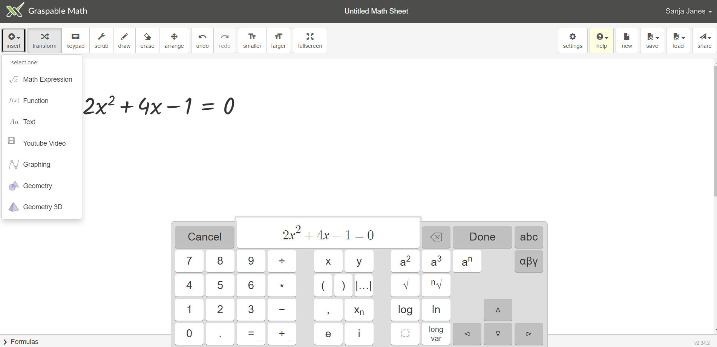
Task: Toggle the transform mode
Action: pos(44,41)
